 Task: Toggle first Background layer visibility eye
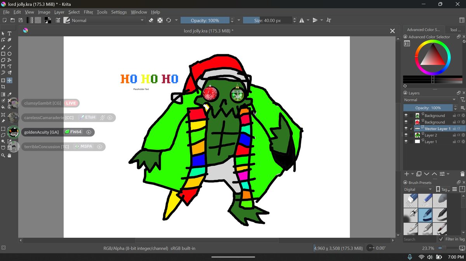(406, 115)
